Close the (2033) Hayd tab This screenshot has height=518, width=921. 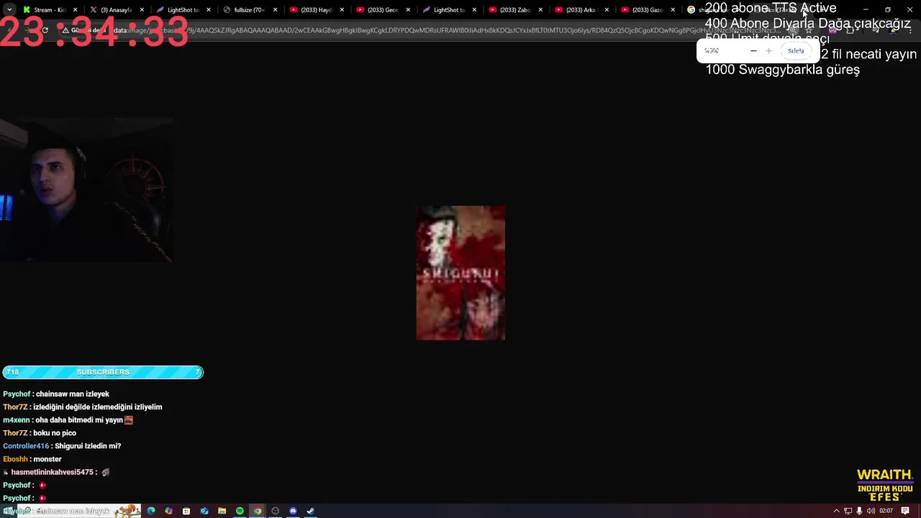(x=341, y=10)
